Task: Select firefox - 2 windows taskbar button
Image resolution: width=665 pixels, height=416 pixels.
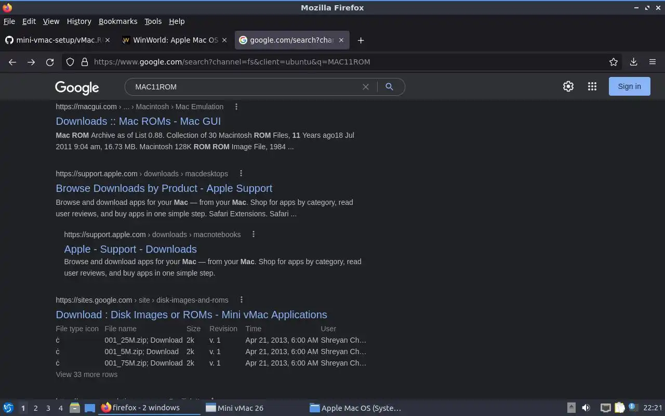Action: [149, 408]
